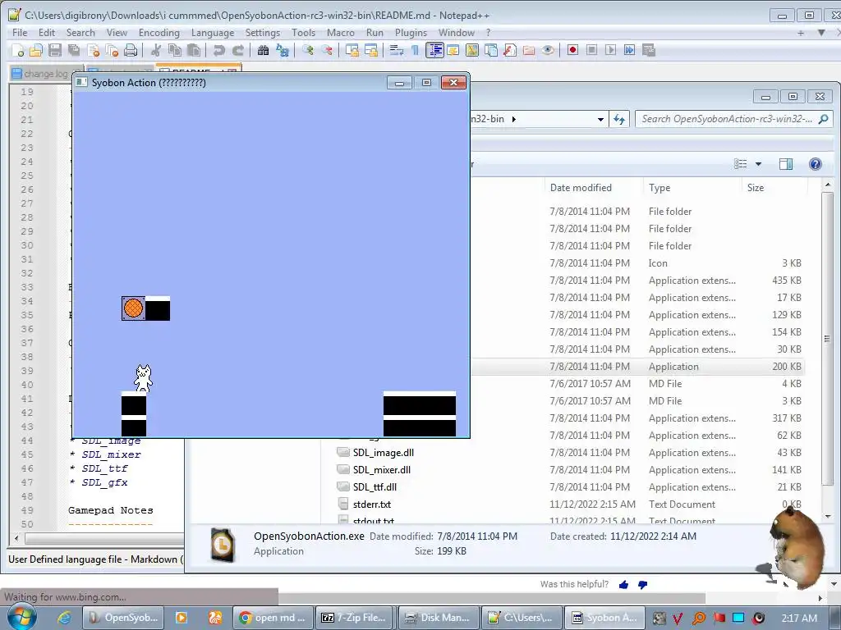Screen dimensions: 841x630
Task: Click the Stop Recording macro icon
Action: click(x=591, y=50)
